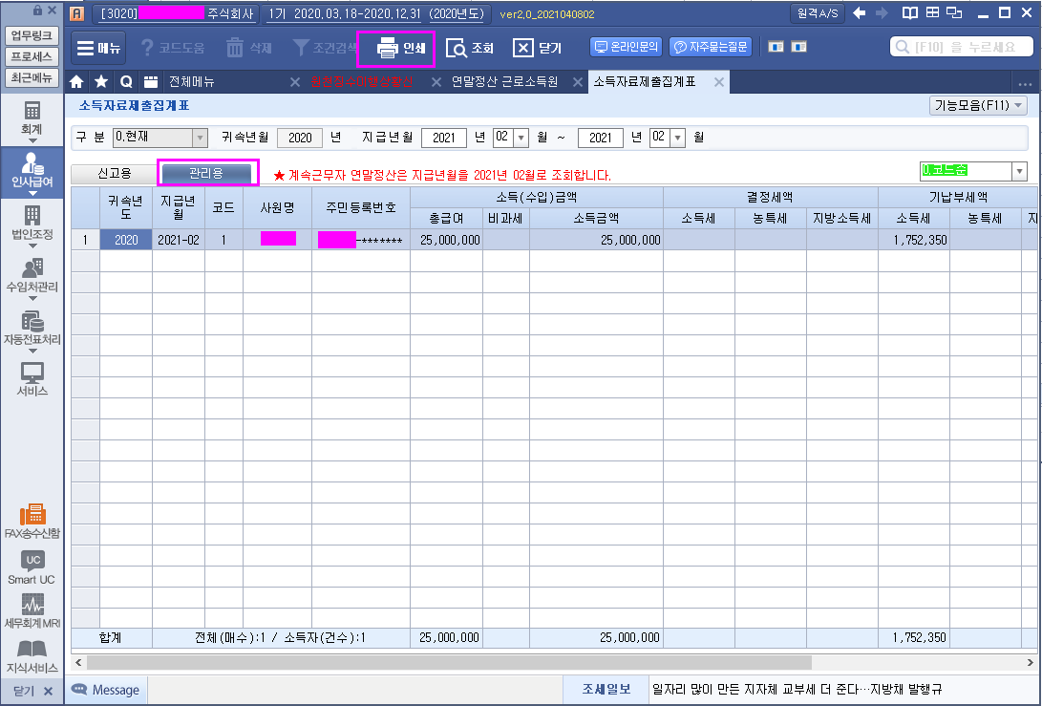The height and width of the screenshot is (706, 1042).
Task: Open the green sort-order dropdown on the right
Action: tap(1019, 171)
